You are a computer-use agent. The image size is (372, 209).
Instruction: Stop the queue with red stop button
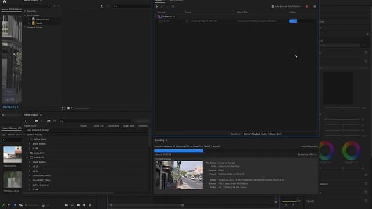(307, 6)
